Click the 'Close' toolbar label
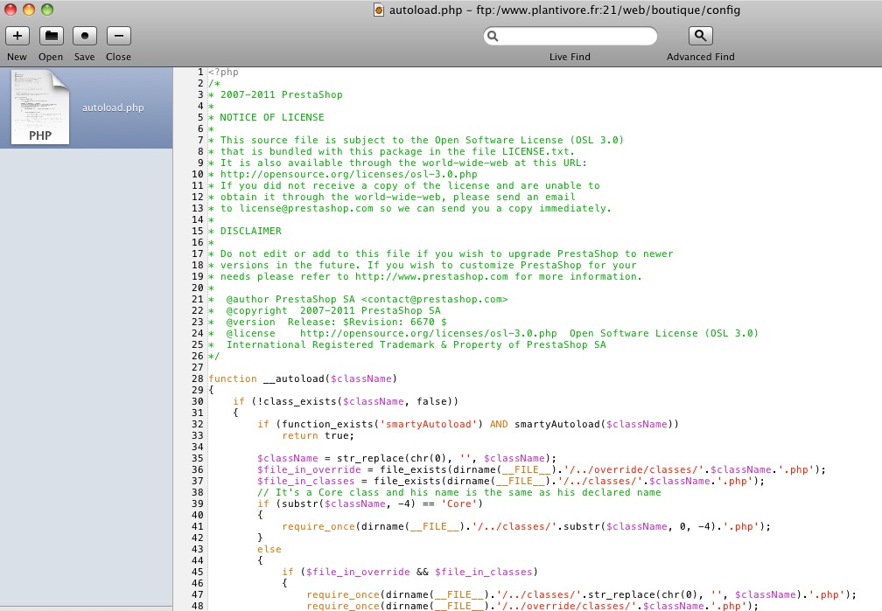 tap(118, 57)
